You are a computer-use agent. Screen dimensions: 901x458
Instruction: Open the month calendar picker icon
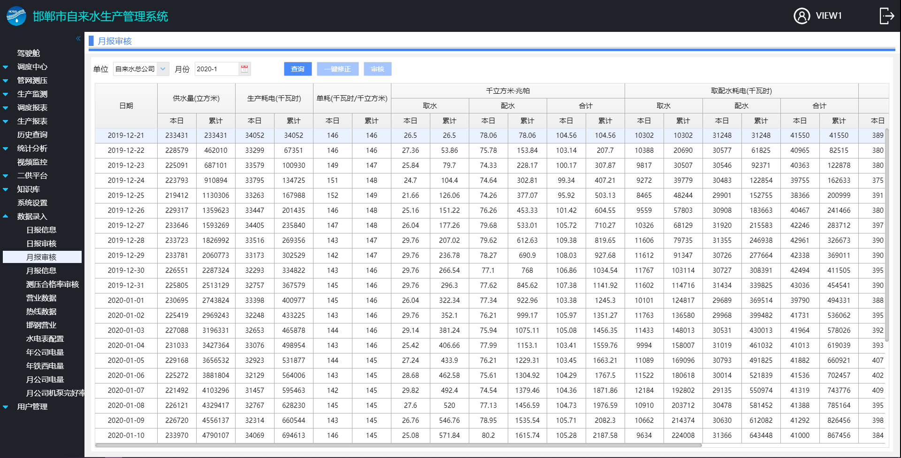coord(244,69)
